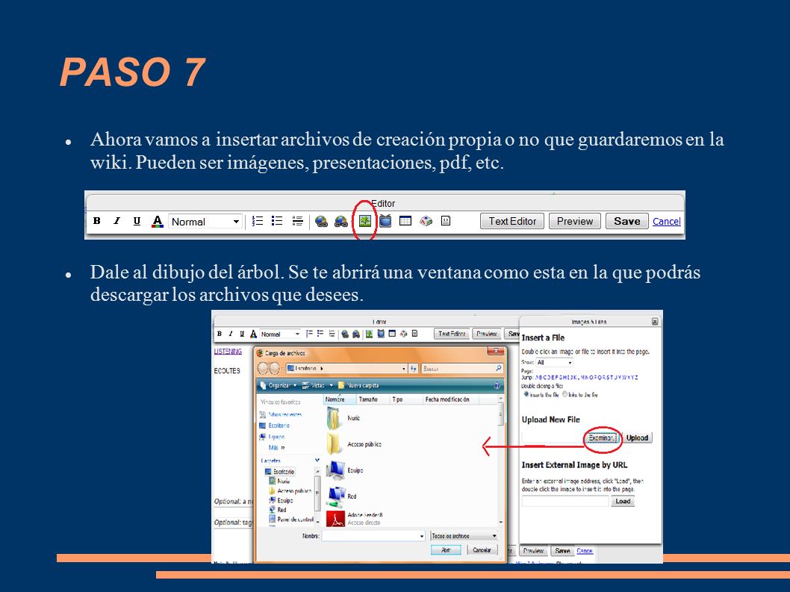Sort by the Fecha modificación column header
The width and height of the screenshot is (790, 592).
(450, 399)
